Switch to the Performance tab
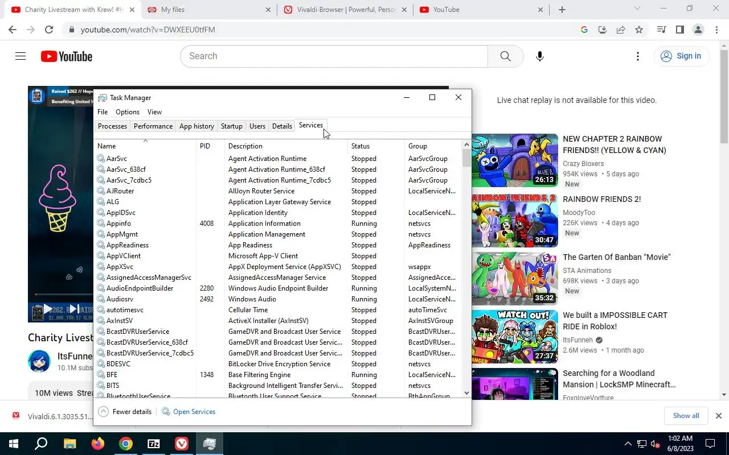Viewport: 729px width, 455px height. click(153, 126)
